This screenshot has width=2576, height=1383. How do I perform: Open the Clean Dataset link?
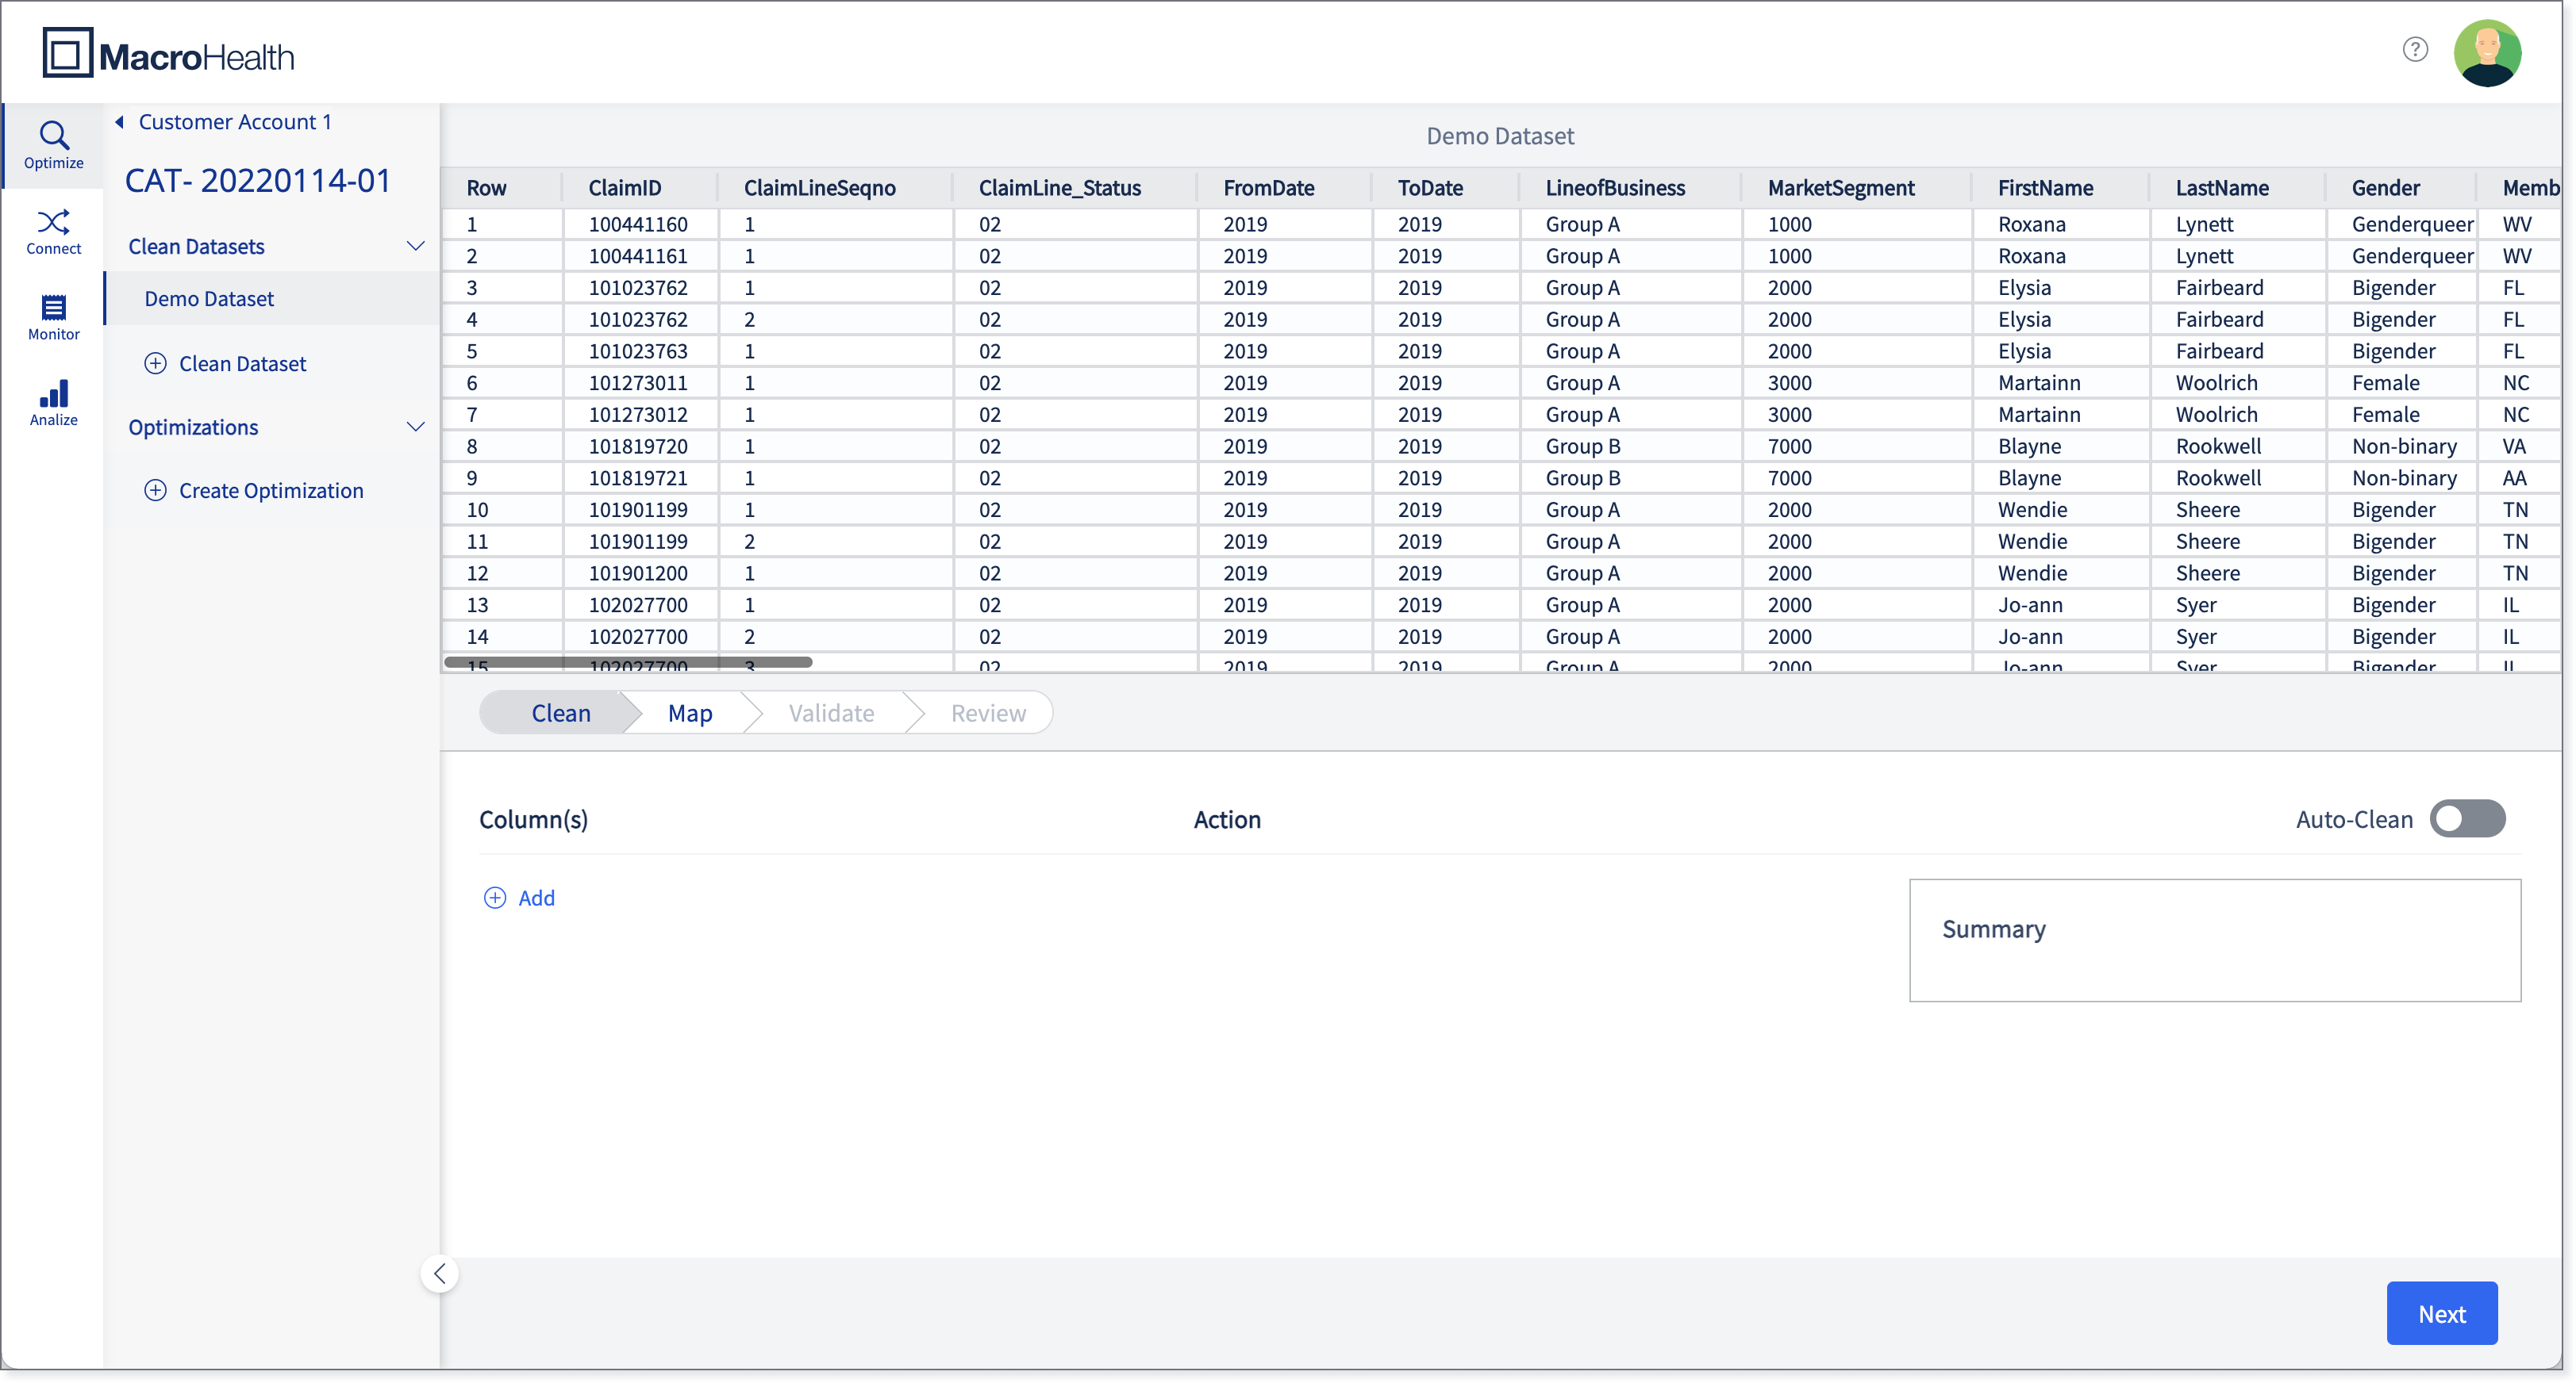coord(242,364)
